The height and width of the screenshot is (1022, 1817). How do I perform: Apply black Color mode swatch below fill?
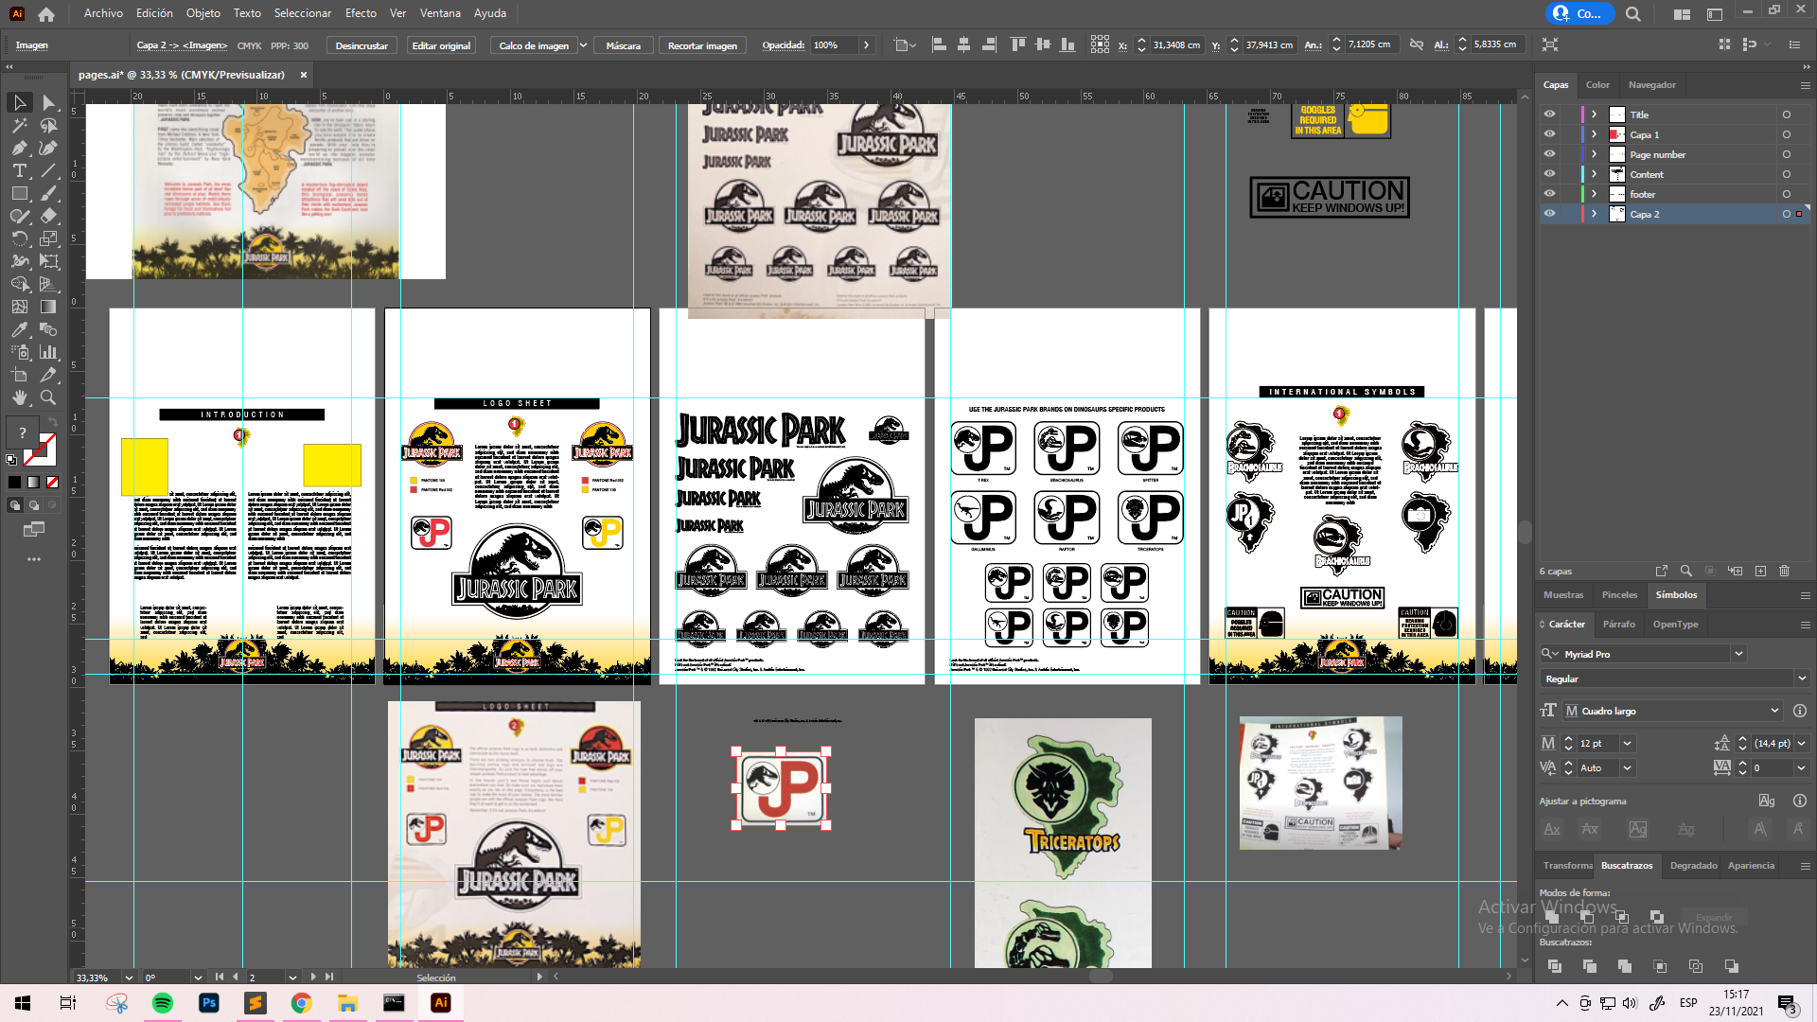[14, 483]
